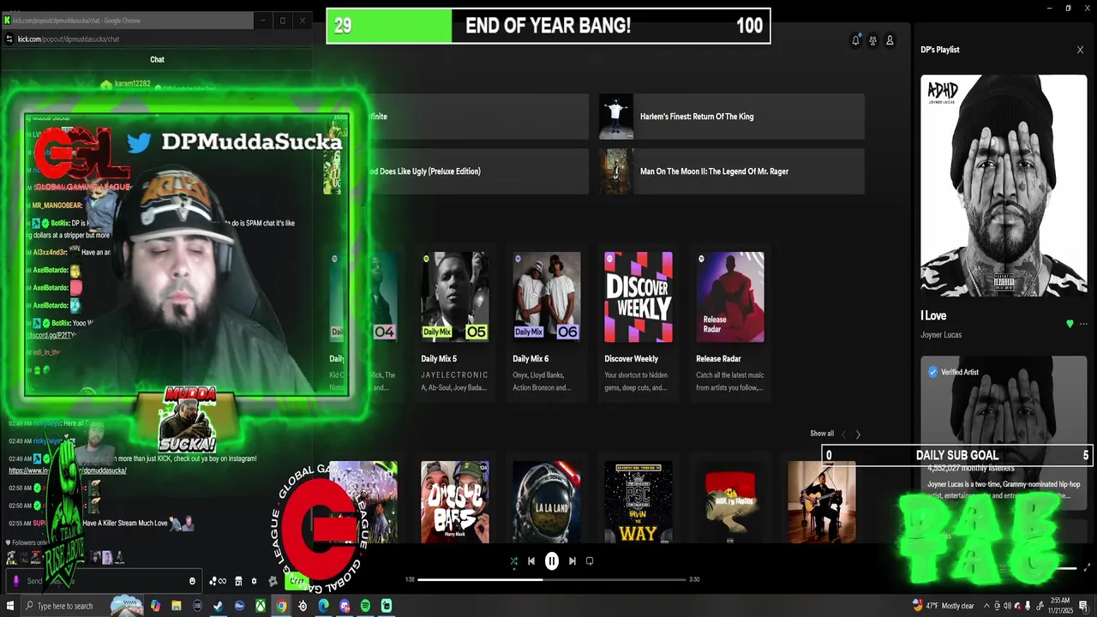Open Spotify full screen view icon
Screen dimensions: 1097x617
click(1088, 567)
